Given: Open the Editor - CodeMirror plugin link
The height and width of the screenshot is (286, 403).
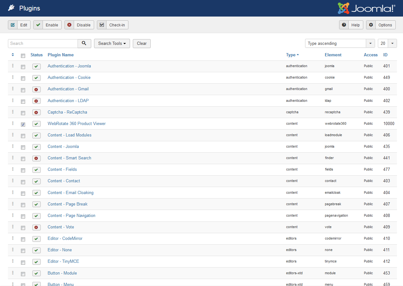Looking at the screenshot, I should [x=65, y=238].
